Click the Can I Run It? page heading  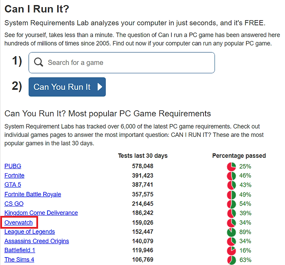[37, 9]
